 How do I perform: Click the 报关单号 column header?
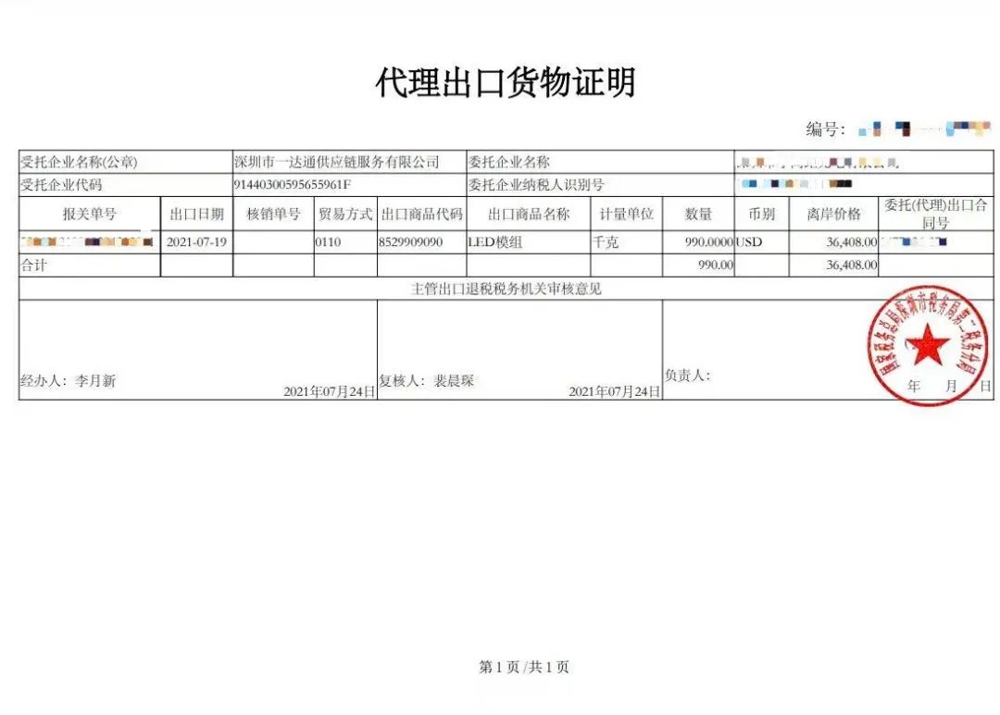pyautogui.click(x=89, y=214)
